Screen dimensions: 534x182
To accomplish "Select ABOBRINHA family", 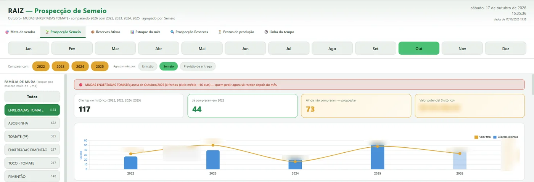I will (32, 123).
